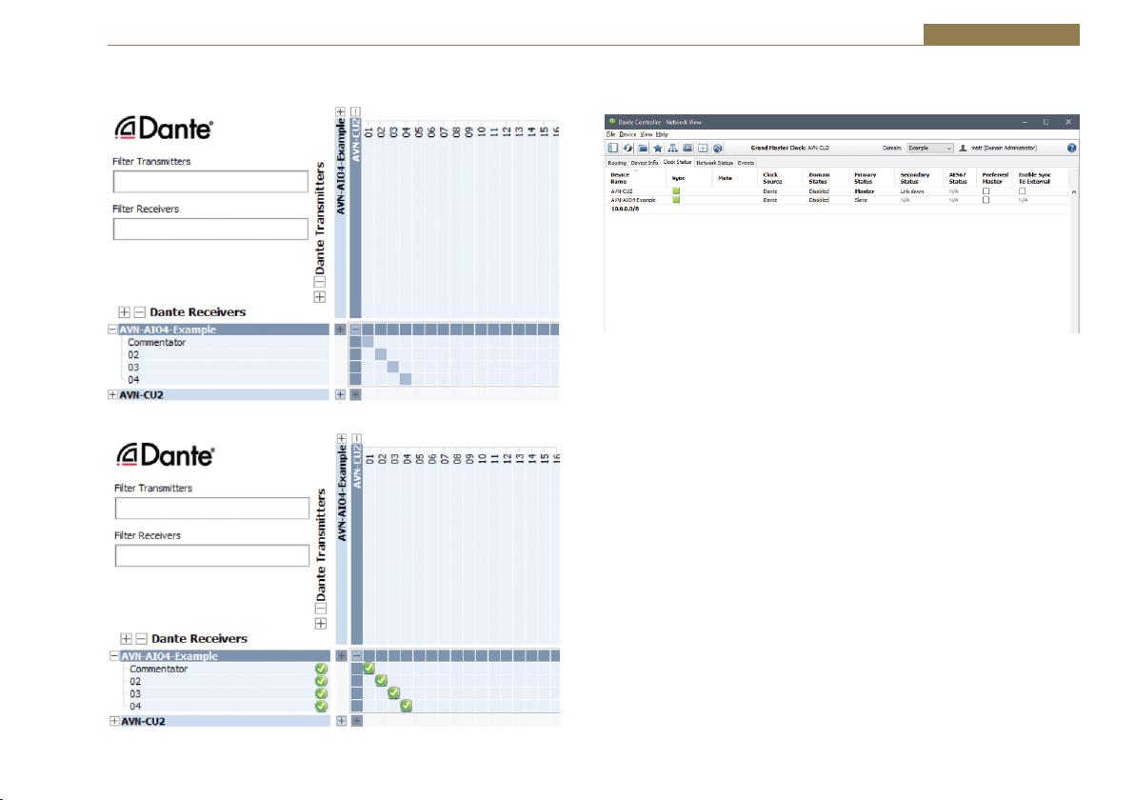Select the AVN-CU2 row in clock status table
The image size is (1135, 800).
point(838,191)
